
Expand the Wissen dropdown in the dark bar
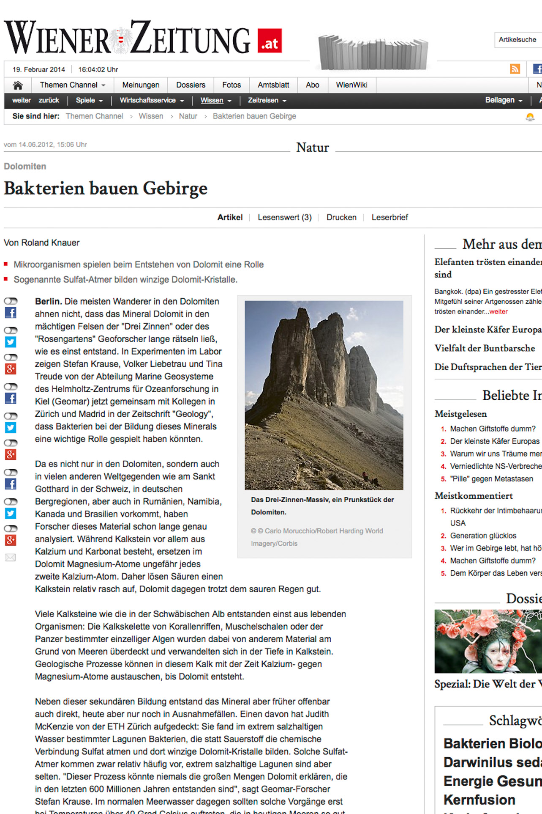(216, 100)
